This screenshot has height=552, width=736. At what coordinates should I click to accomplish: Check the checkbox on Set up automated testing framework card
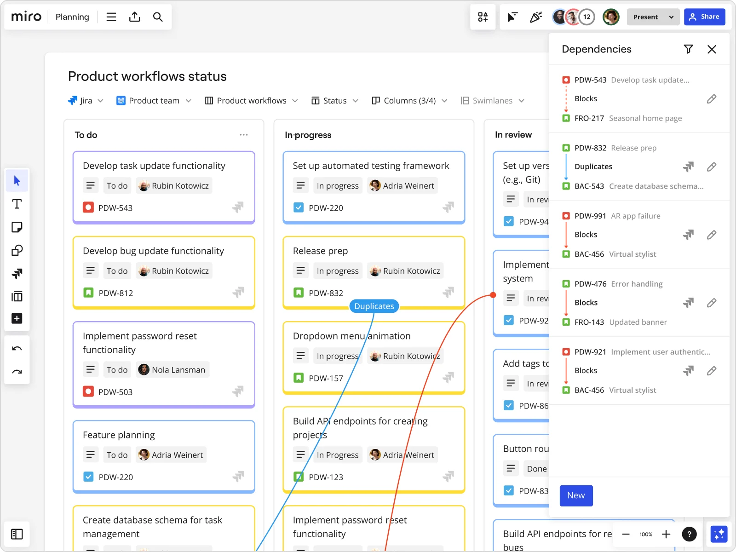(x=299, y=207)
